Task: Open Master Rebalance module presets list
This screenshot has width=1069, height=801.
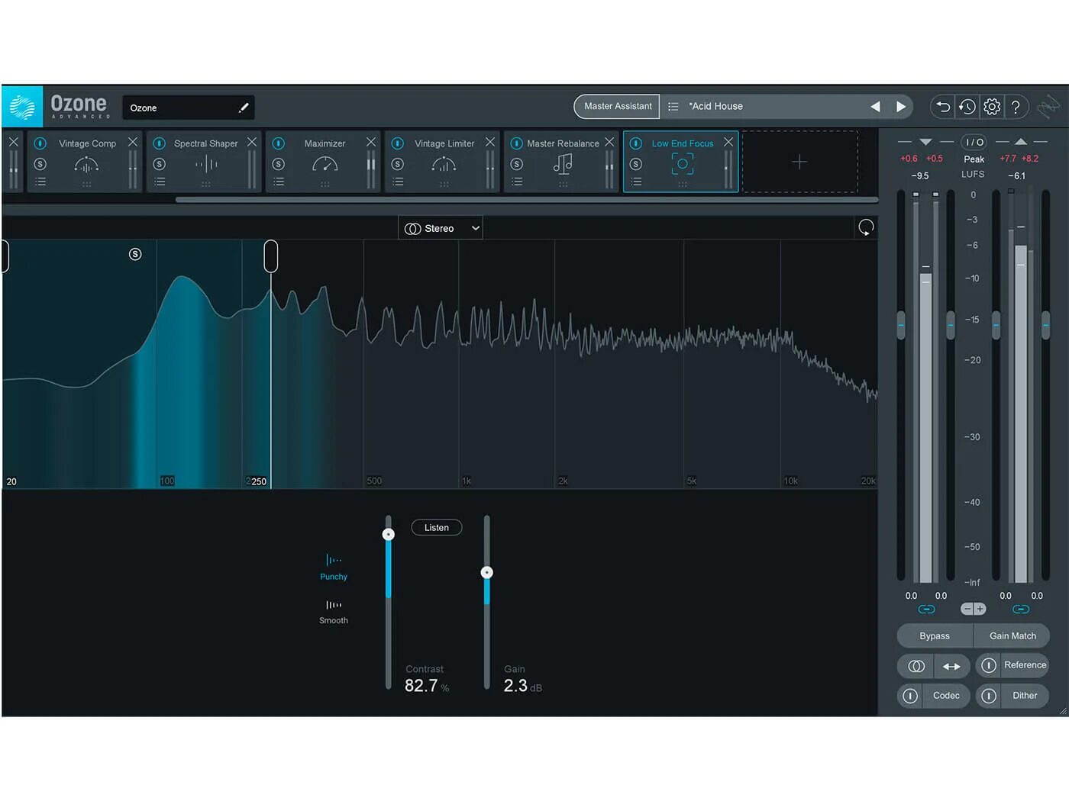Action: click(517, 182)
